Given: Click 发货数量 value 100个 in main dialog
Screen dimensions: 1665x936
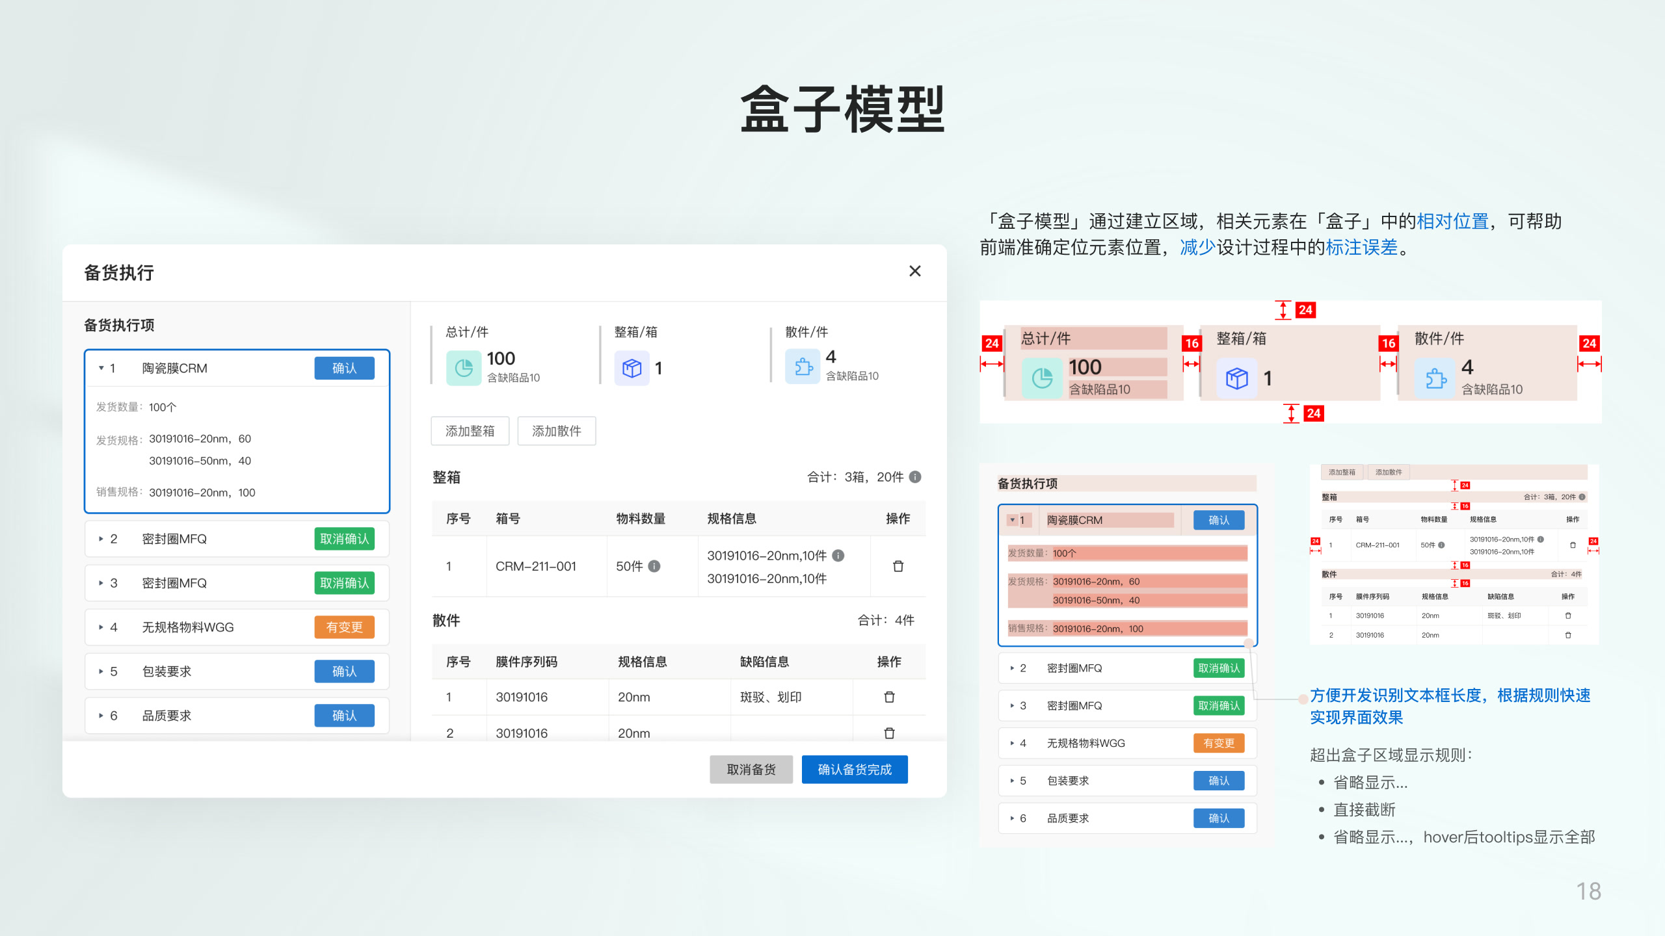Looking at the screenshot, I should (163, 408).
